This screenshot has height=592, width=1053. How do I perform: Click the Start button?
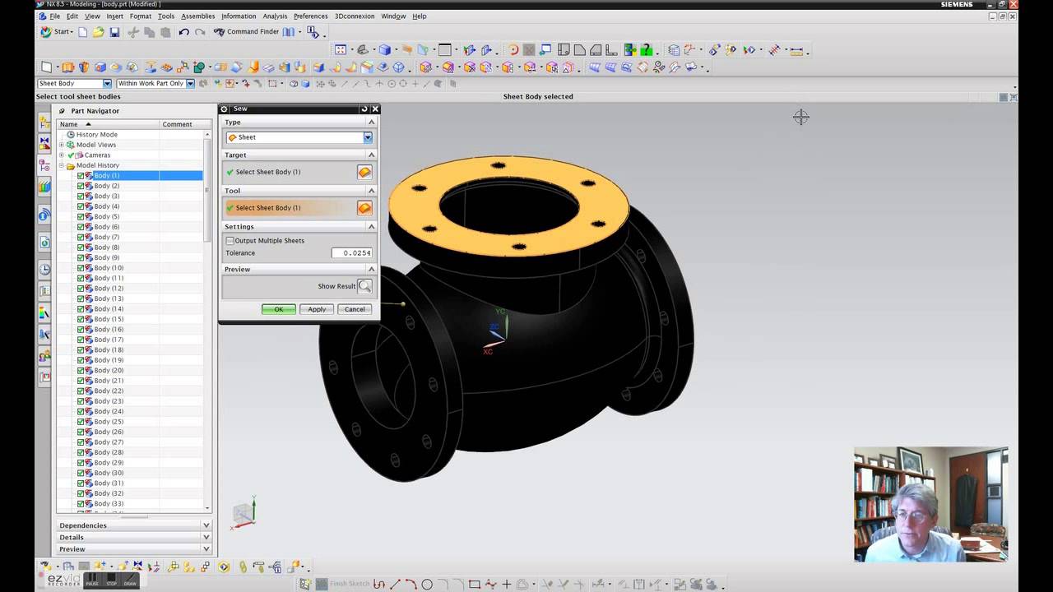(x=56, y=32)
